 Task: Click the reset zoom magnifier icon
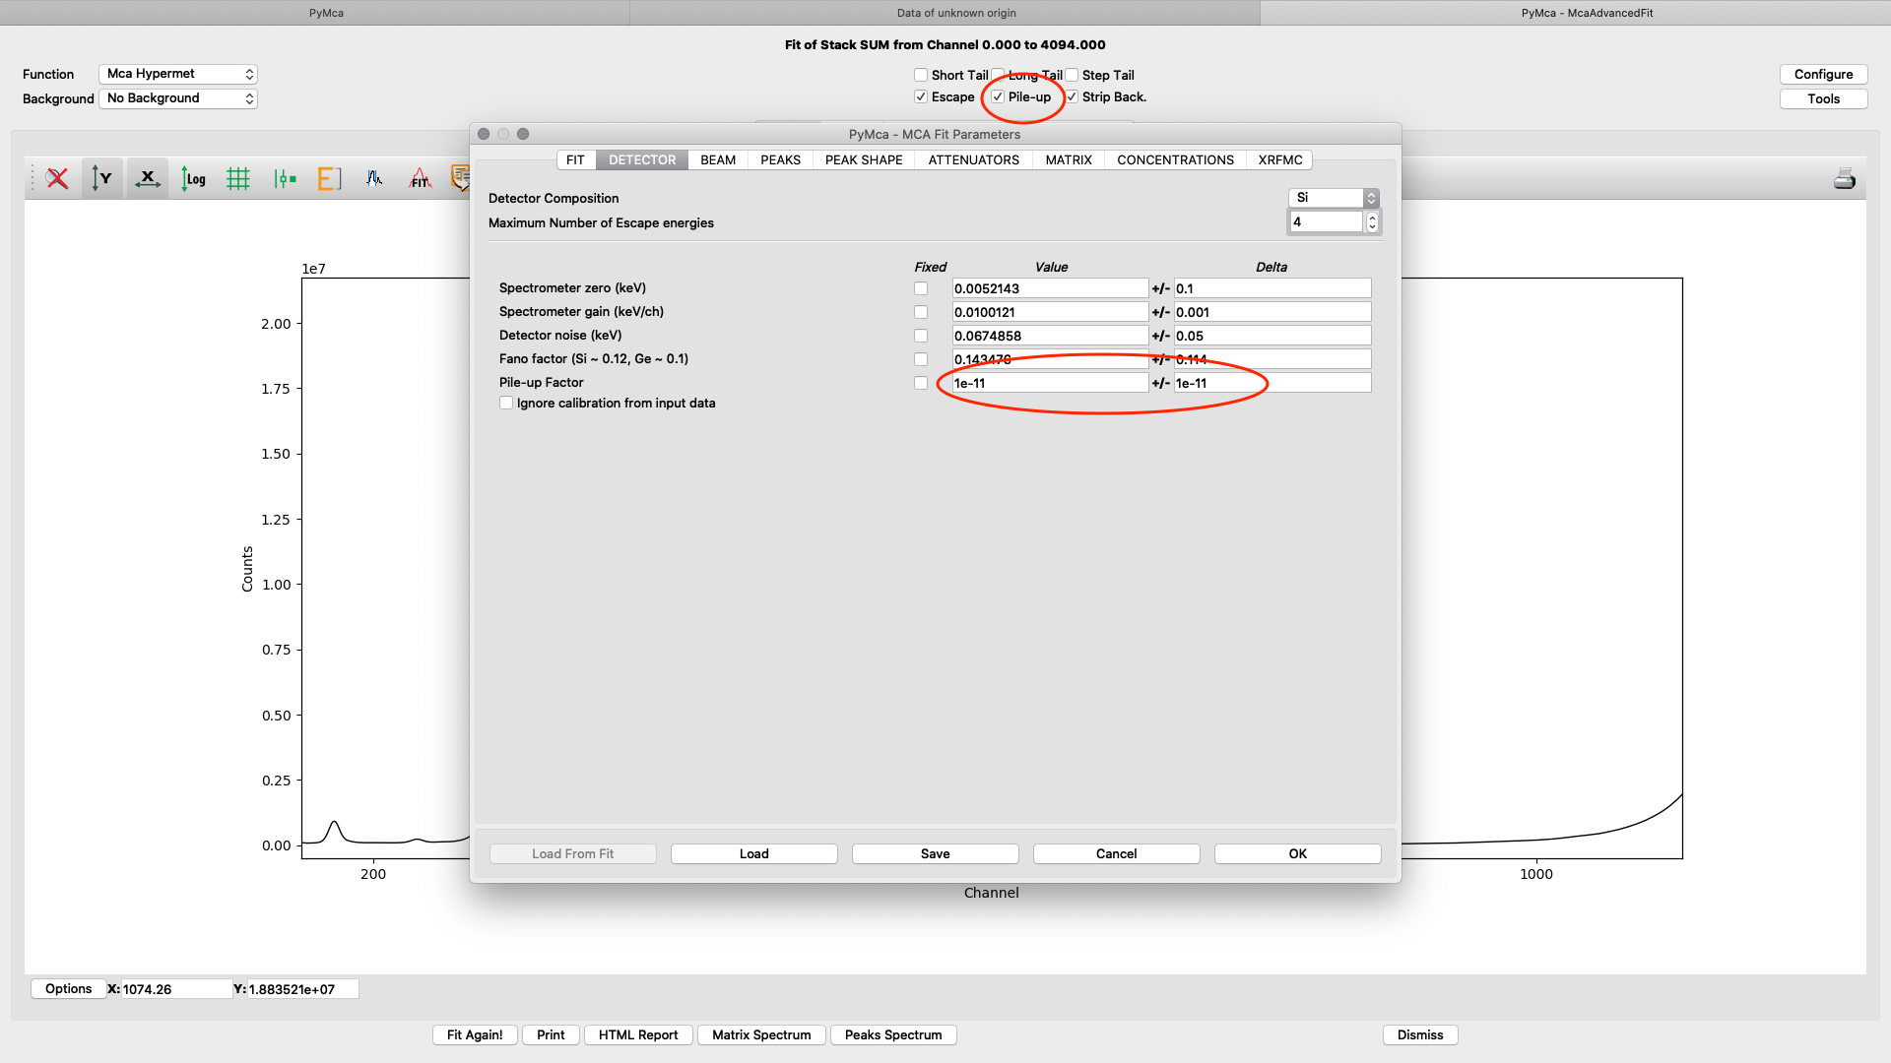tap(57, 178)
